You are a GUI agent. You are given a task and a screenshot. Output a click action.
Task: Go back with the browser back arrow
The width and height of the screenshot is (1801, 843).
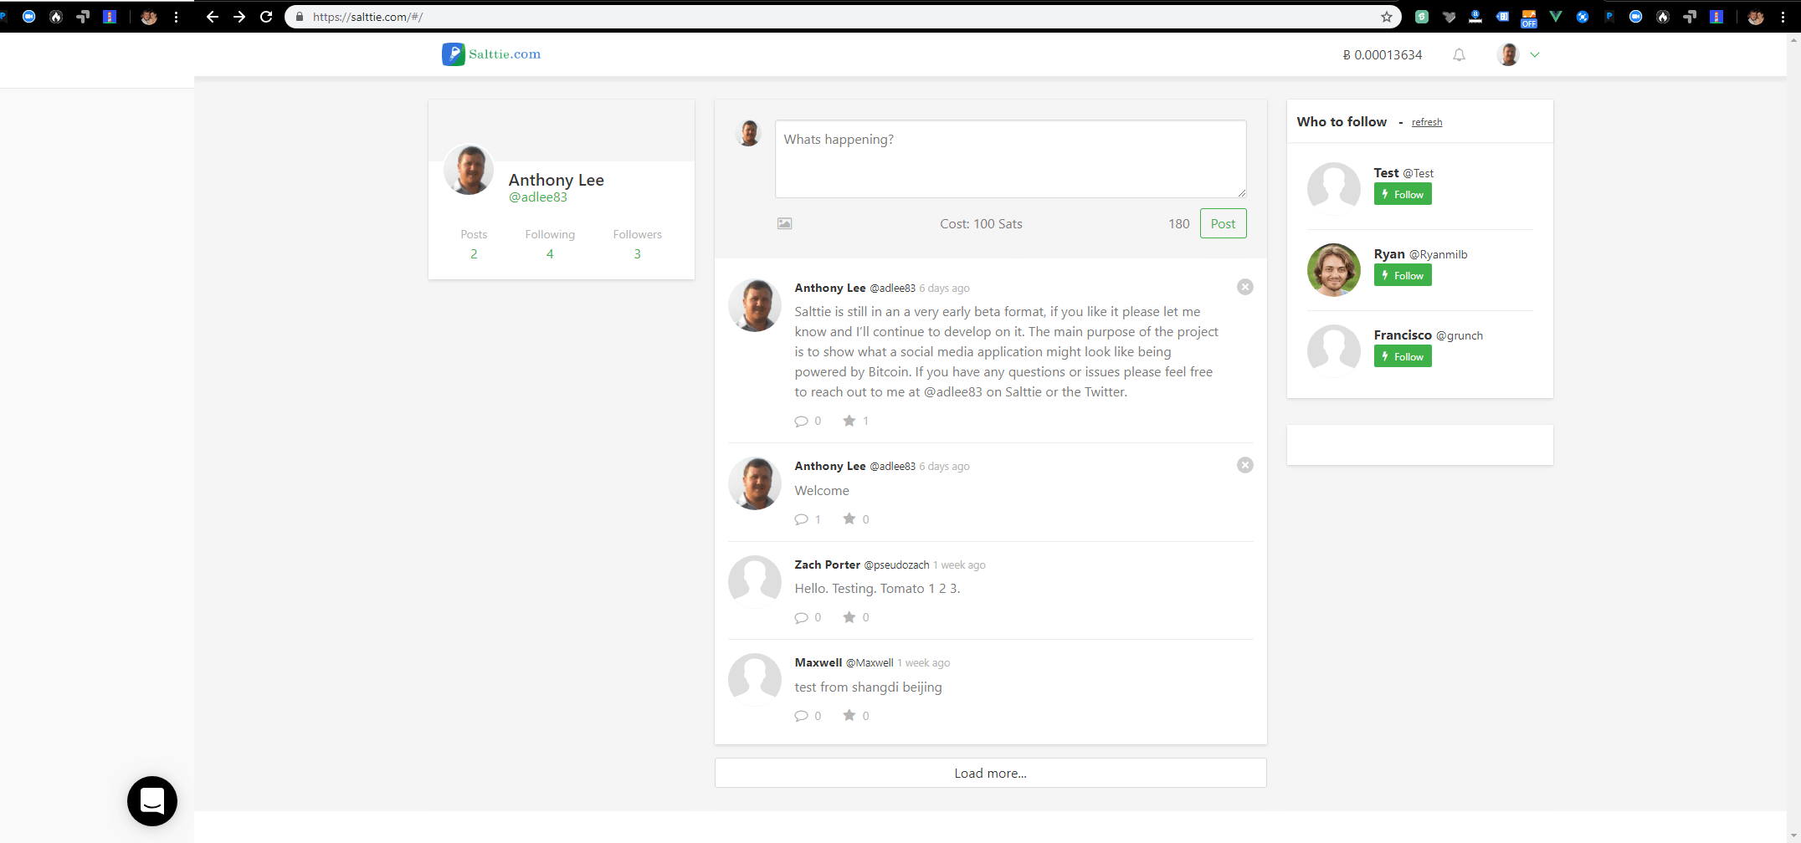coord(213,17)
